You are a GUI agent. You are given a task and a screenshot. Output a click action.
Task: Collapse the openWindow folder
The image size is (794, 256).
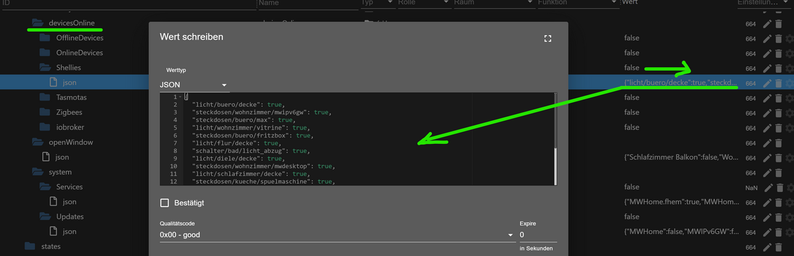point(37,143)
